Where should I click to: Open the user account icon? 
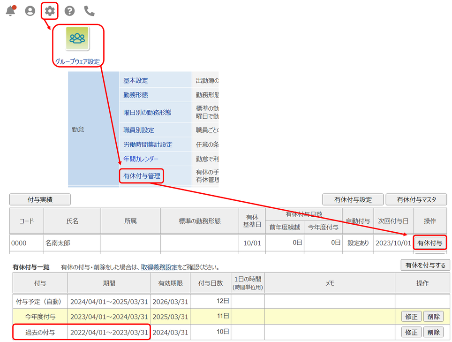click(30, 11)
